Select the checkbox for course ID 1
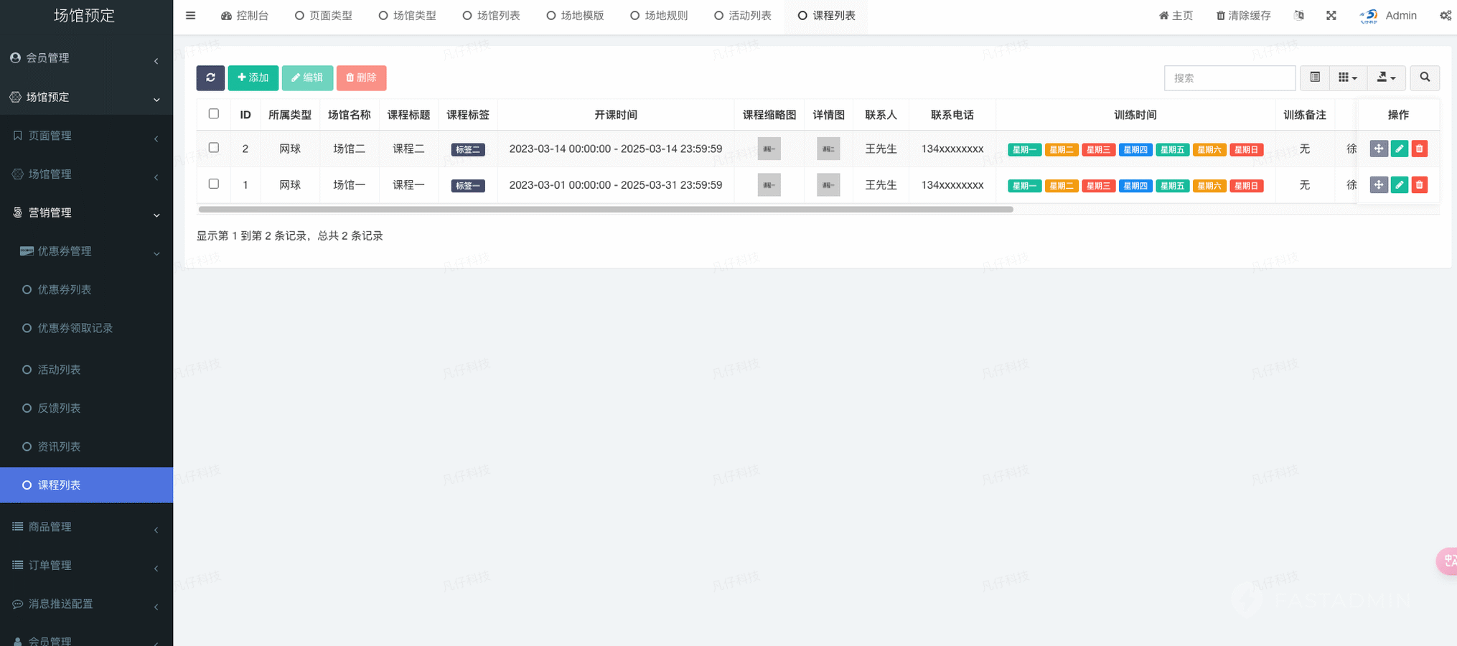This screenshot has width=1457, height=646. coord(214,184)
